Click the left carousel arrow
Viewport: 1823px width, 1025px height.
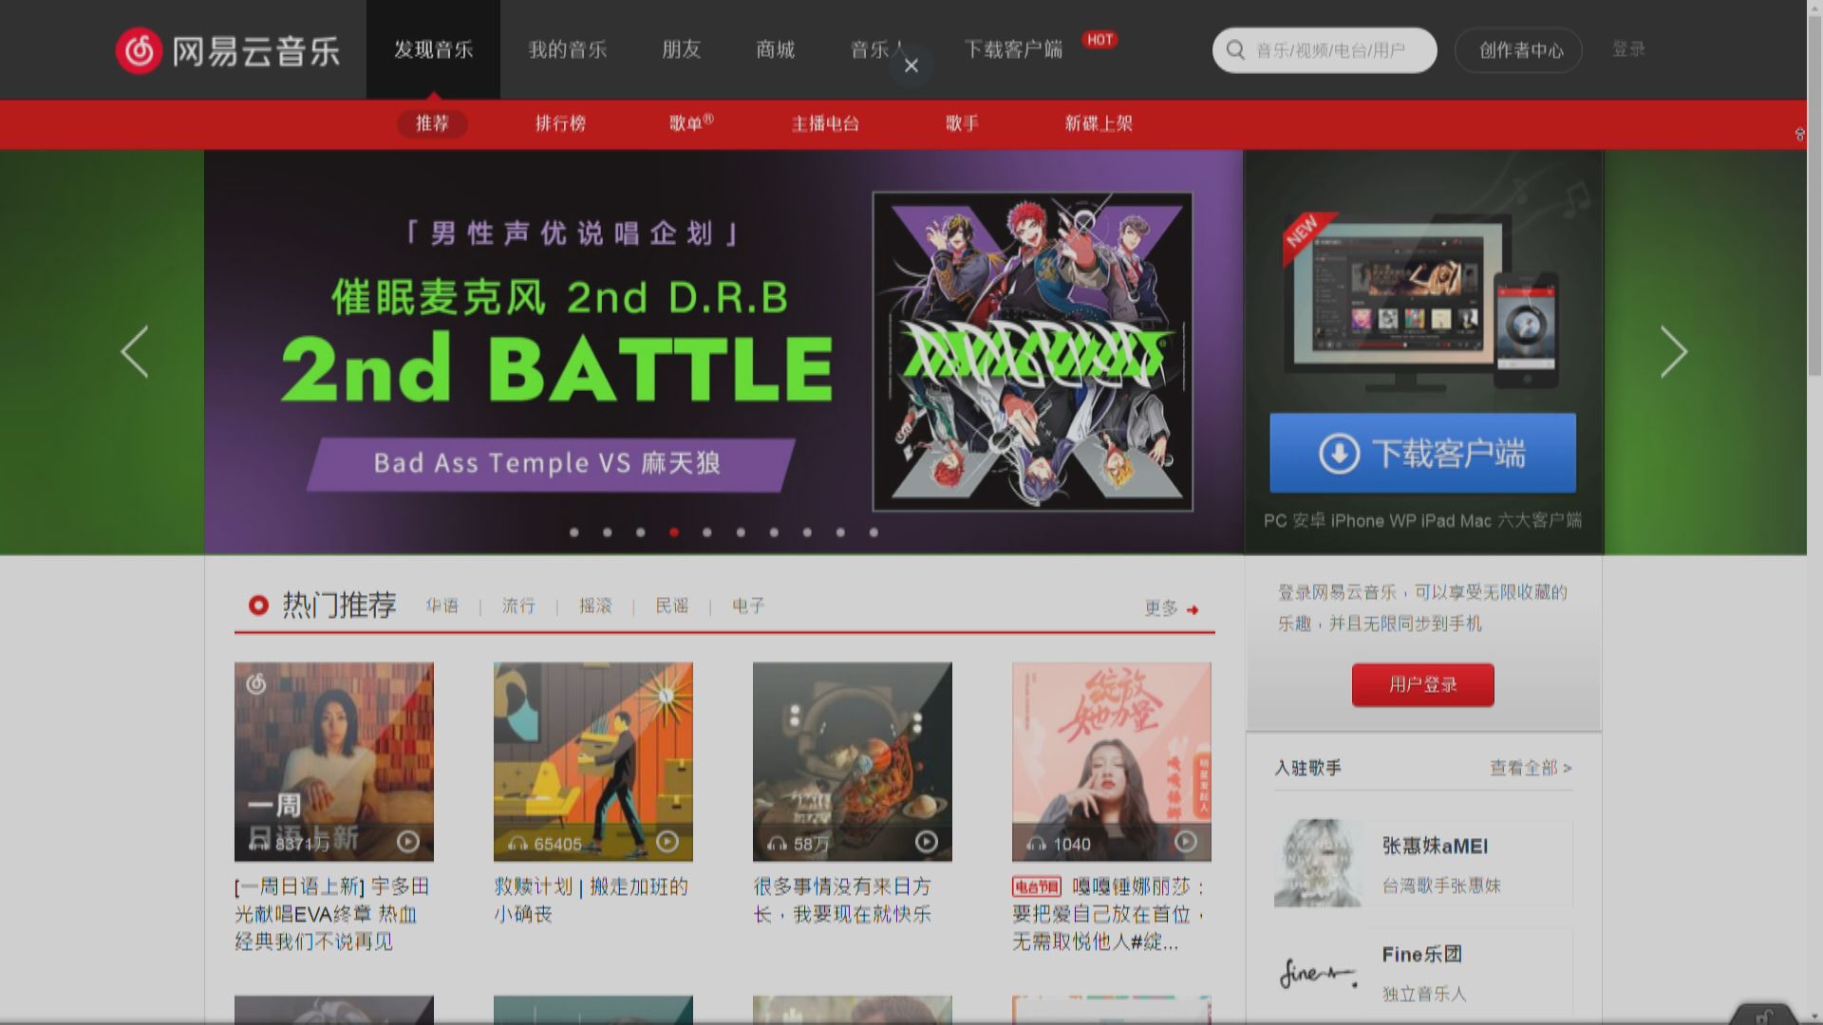pyautogui.click(x=135, y=351)
